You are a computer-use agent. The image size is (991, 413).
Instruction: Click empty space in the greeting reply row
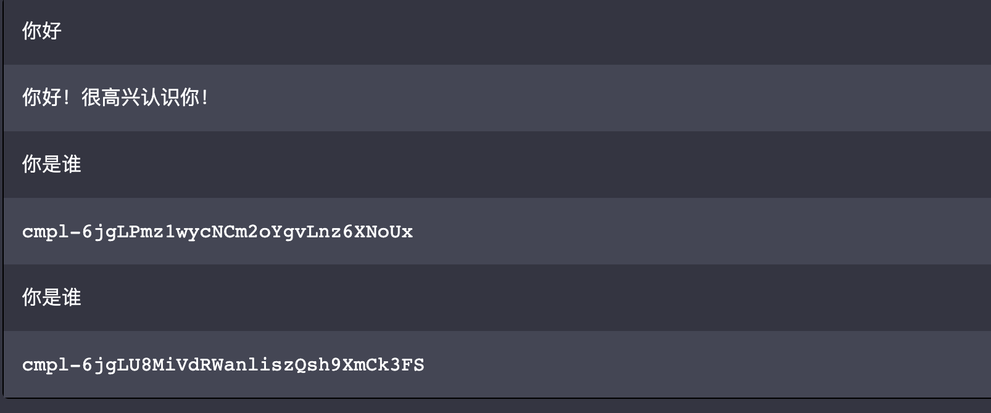pos(599,97)
